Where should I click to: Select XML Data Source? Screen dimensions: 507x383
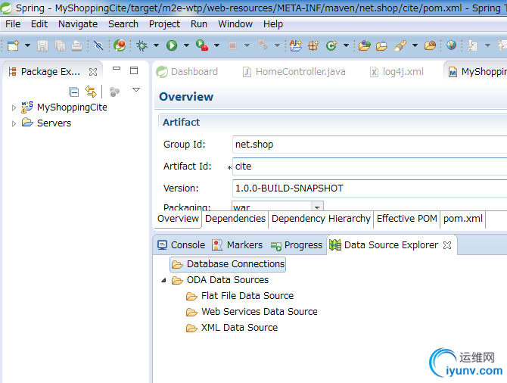239,327
